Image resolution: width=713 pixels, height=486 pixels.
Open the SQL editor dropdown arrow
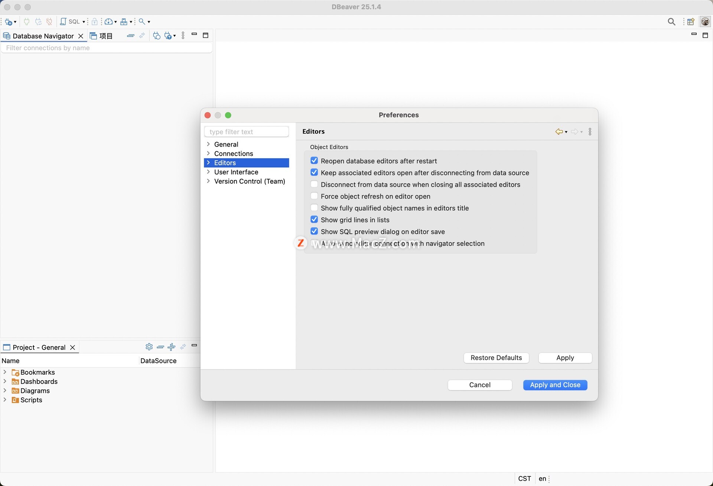[84, 22]
